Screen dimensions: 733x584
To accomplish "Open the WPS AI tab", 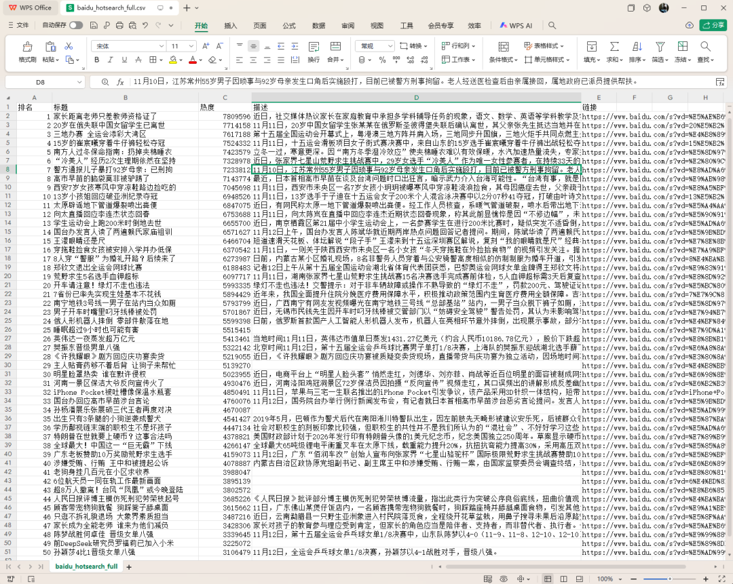I will [x=516, y=26].
